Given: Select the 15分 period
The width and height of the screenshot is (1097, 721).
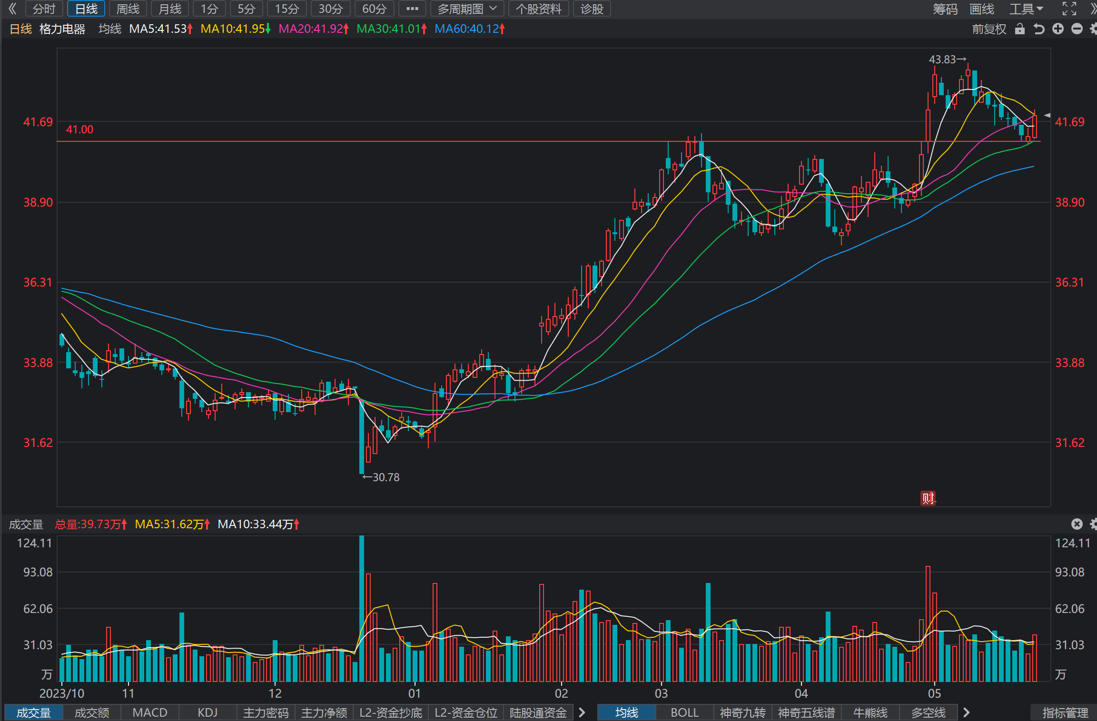Looking at the screenshot, I should point(287,9).
